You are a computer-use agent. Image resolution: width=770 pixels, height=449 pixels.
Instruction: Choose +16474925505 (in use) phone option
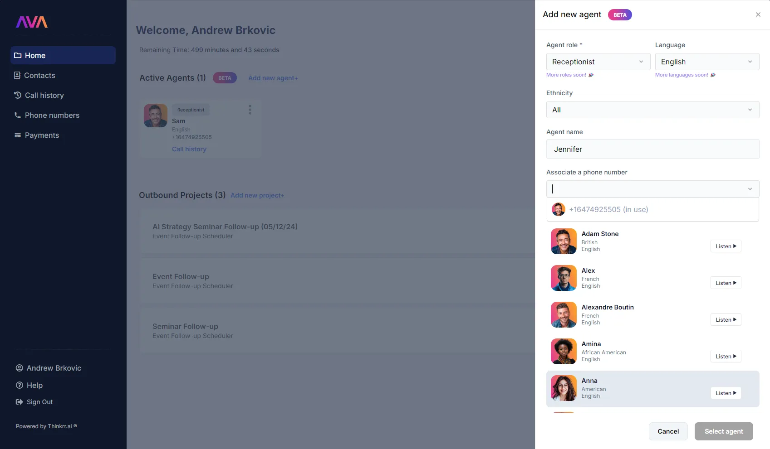tap(652, 209)
